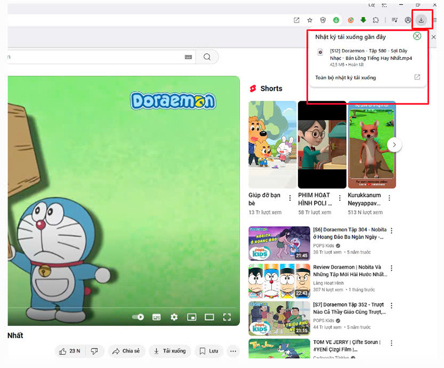Bookmark the page with the star icon

(309, 20)
